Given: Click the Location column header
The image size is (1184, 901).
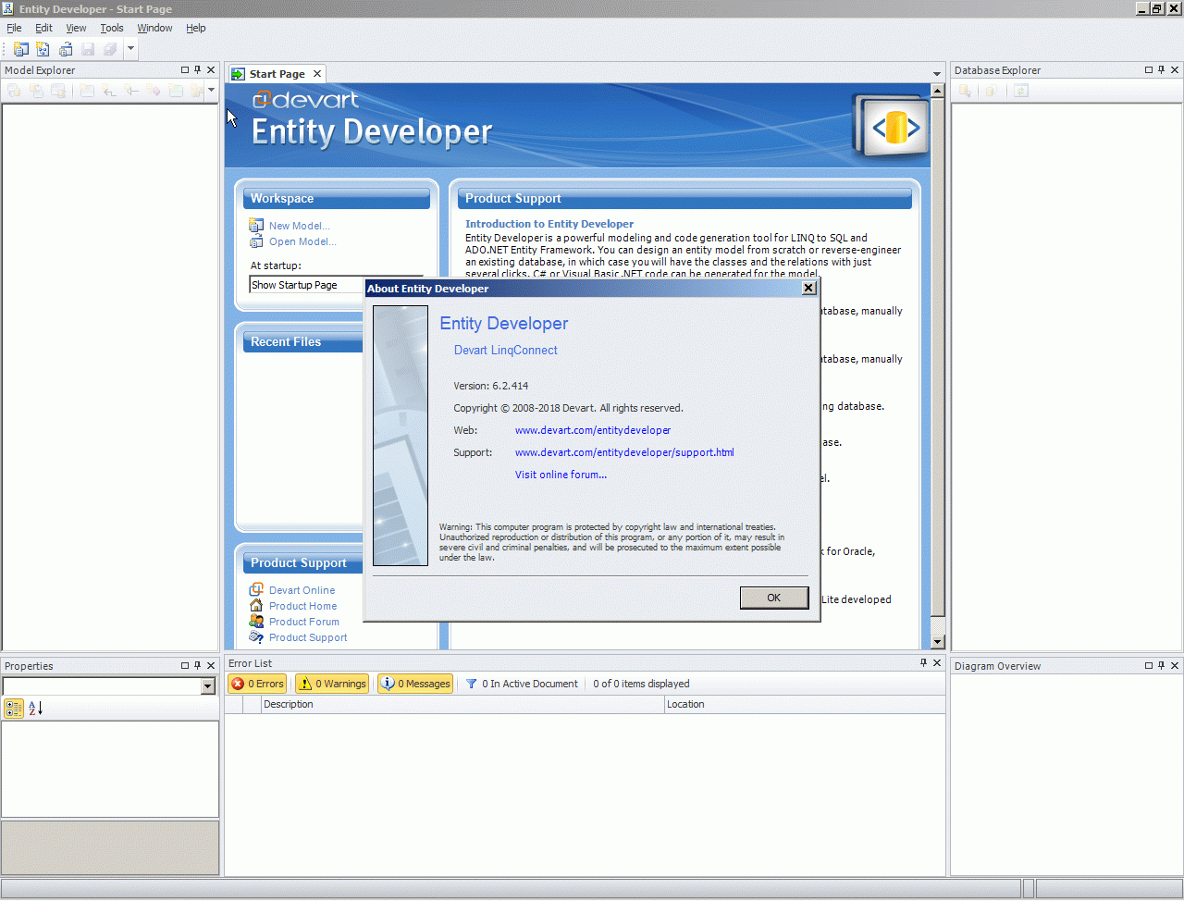Looking at the screenshot, I should 804,704.
